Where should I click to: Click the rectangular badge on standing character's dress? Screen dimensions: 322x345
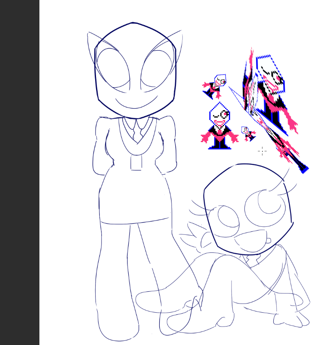pos(136,163)
